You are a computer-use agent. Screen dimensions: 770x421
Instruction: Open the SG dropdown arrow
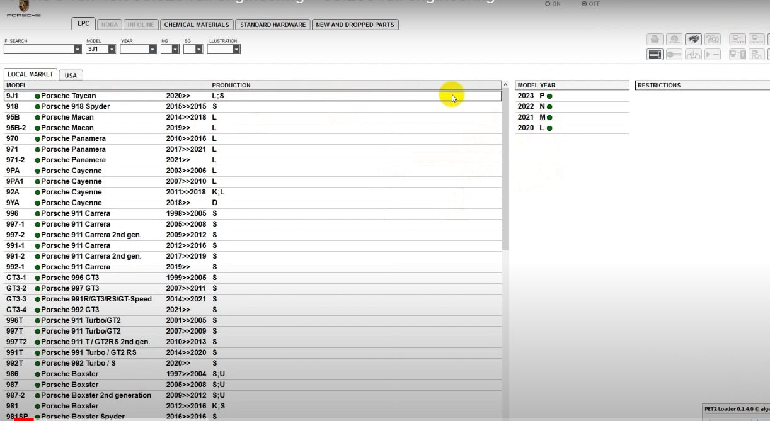[198, 49]
